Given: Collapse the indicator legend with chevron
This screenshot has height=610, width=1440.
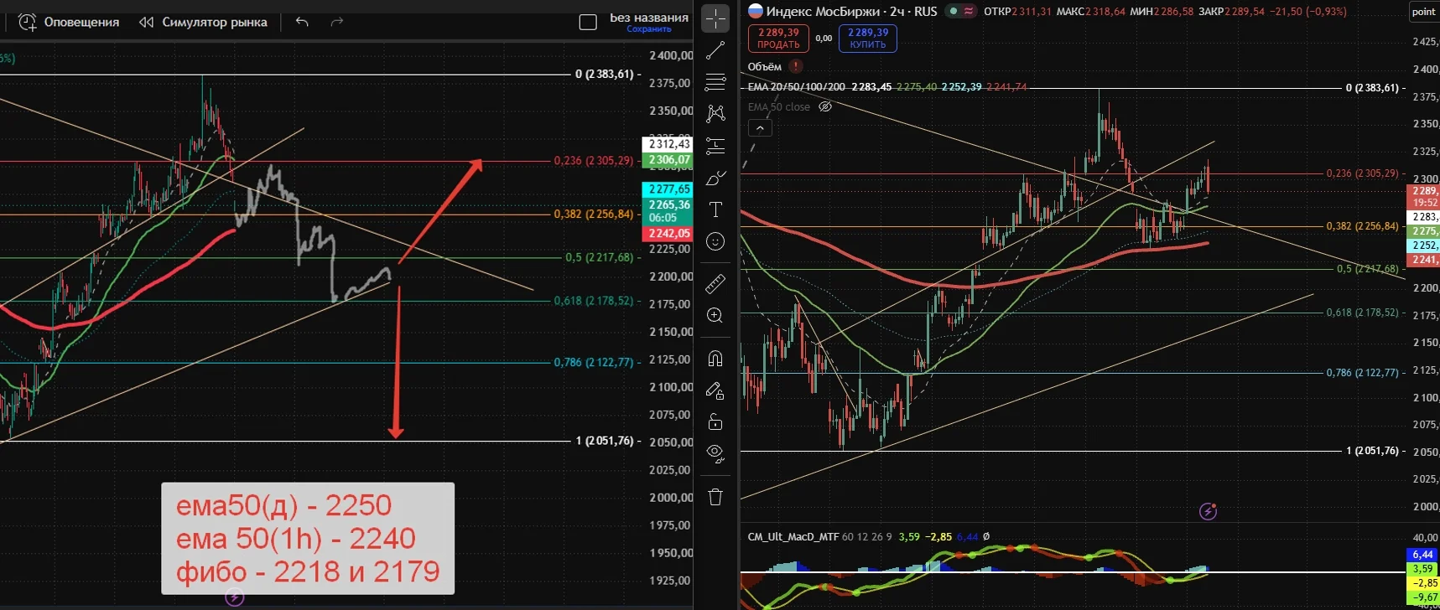Looking at the screenshot, I should (x=760, y=128).
